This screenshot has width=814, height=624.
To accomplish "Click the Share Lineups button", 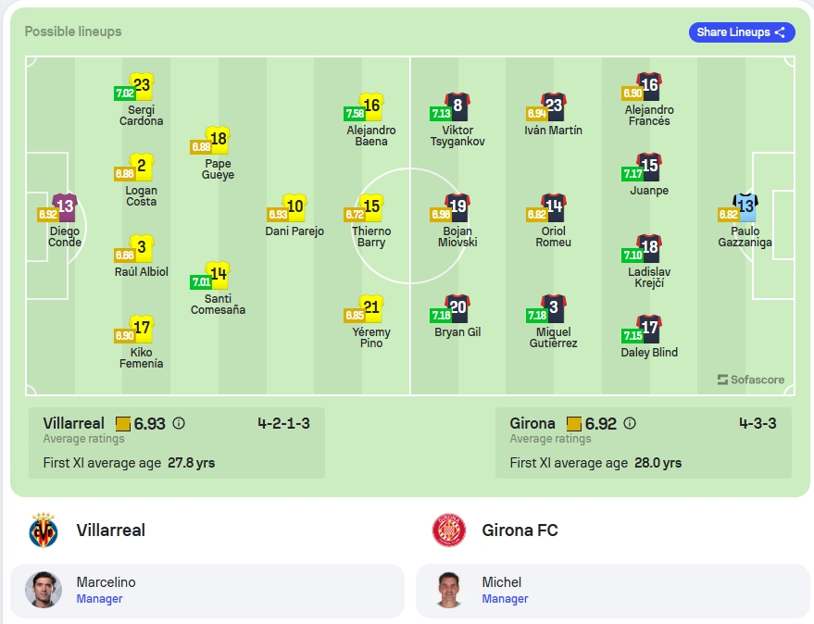I will pyautogui.click(x=742, y=32).
